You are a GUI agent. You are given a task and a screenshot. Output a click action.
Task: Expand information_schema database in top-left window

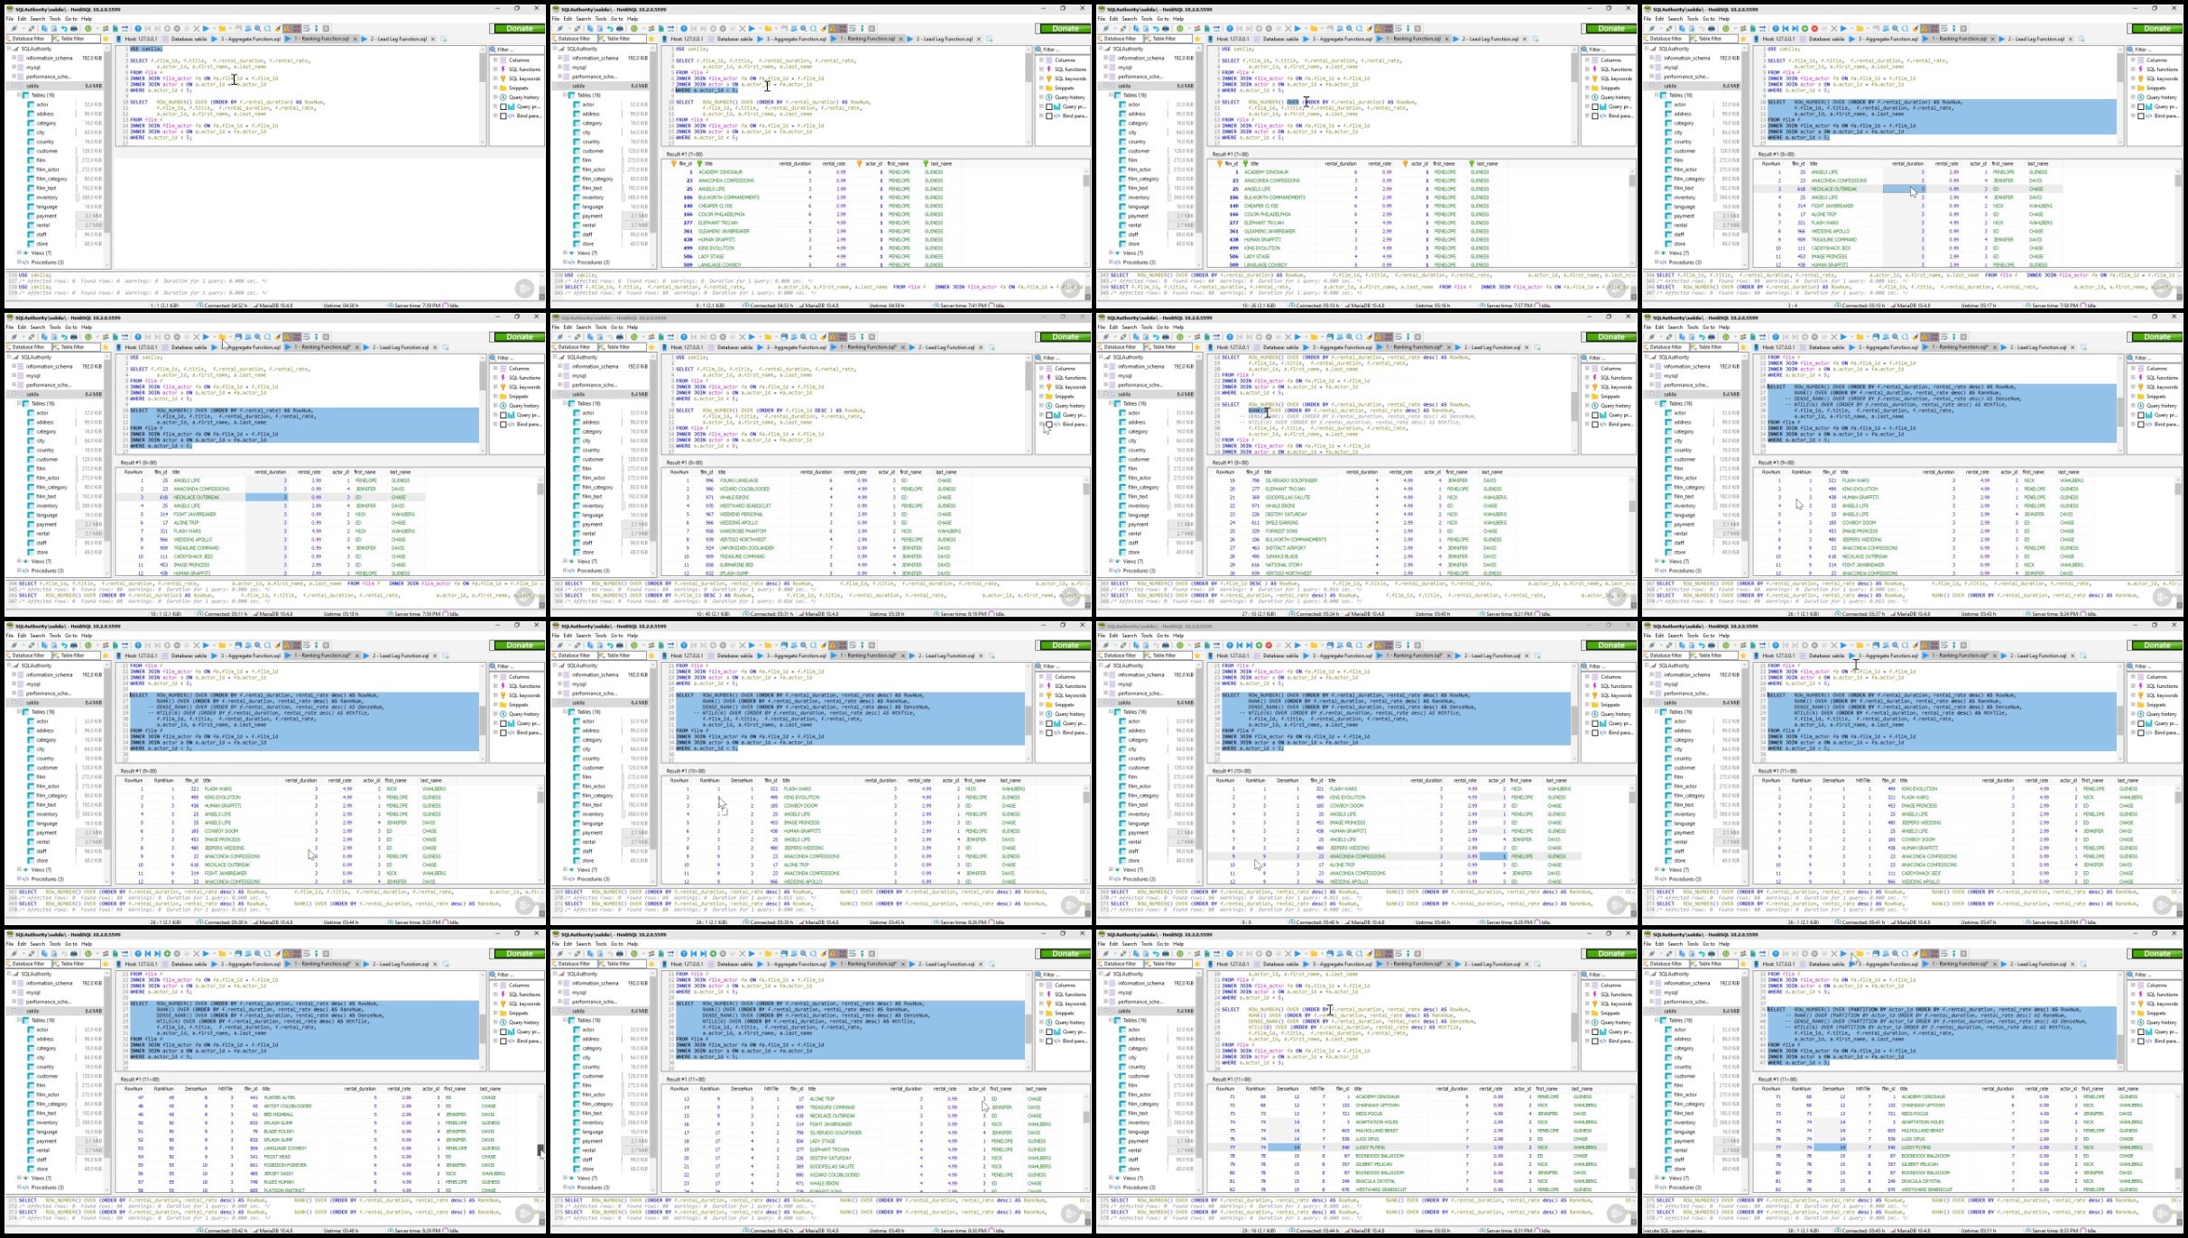point(14,58)
